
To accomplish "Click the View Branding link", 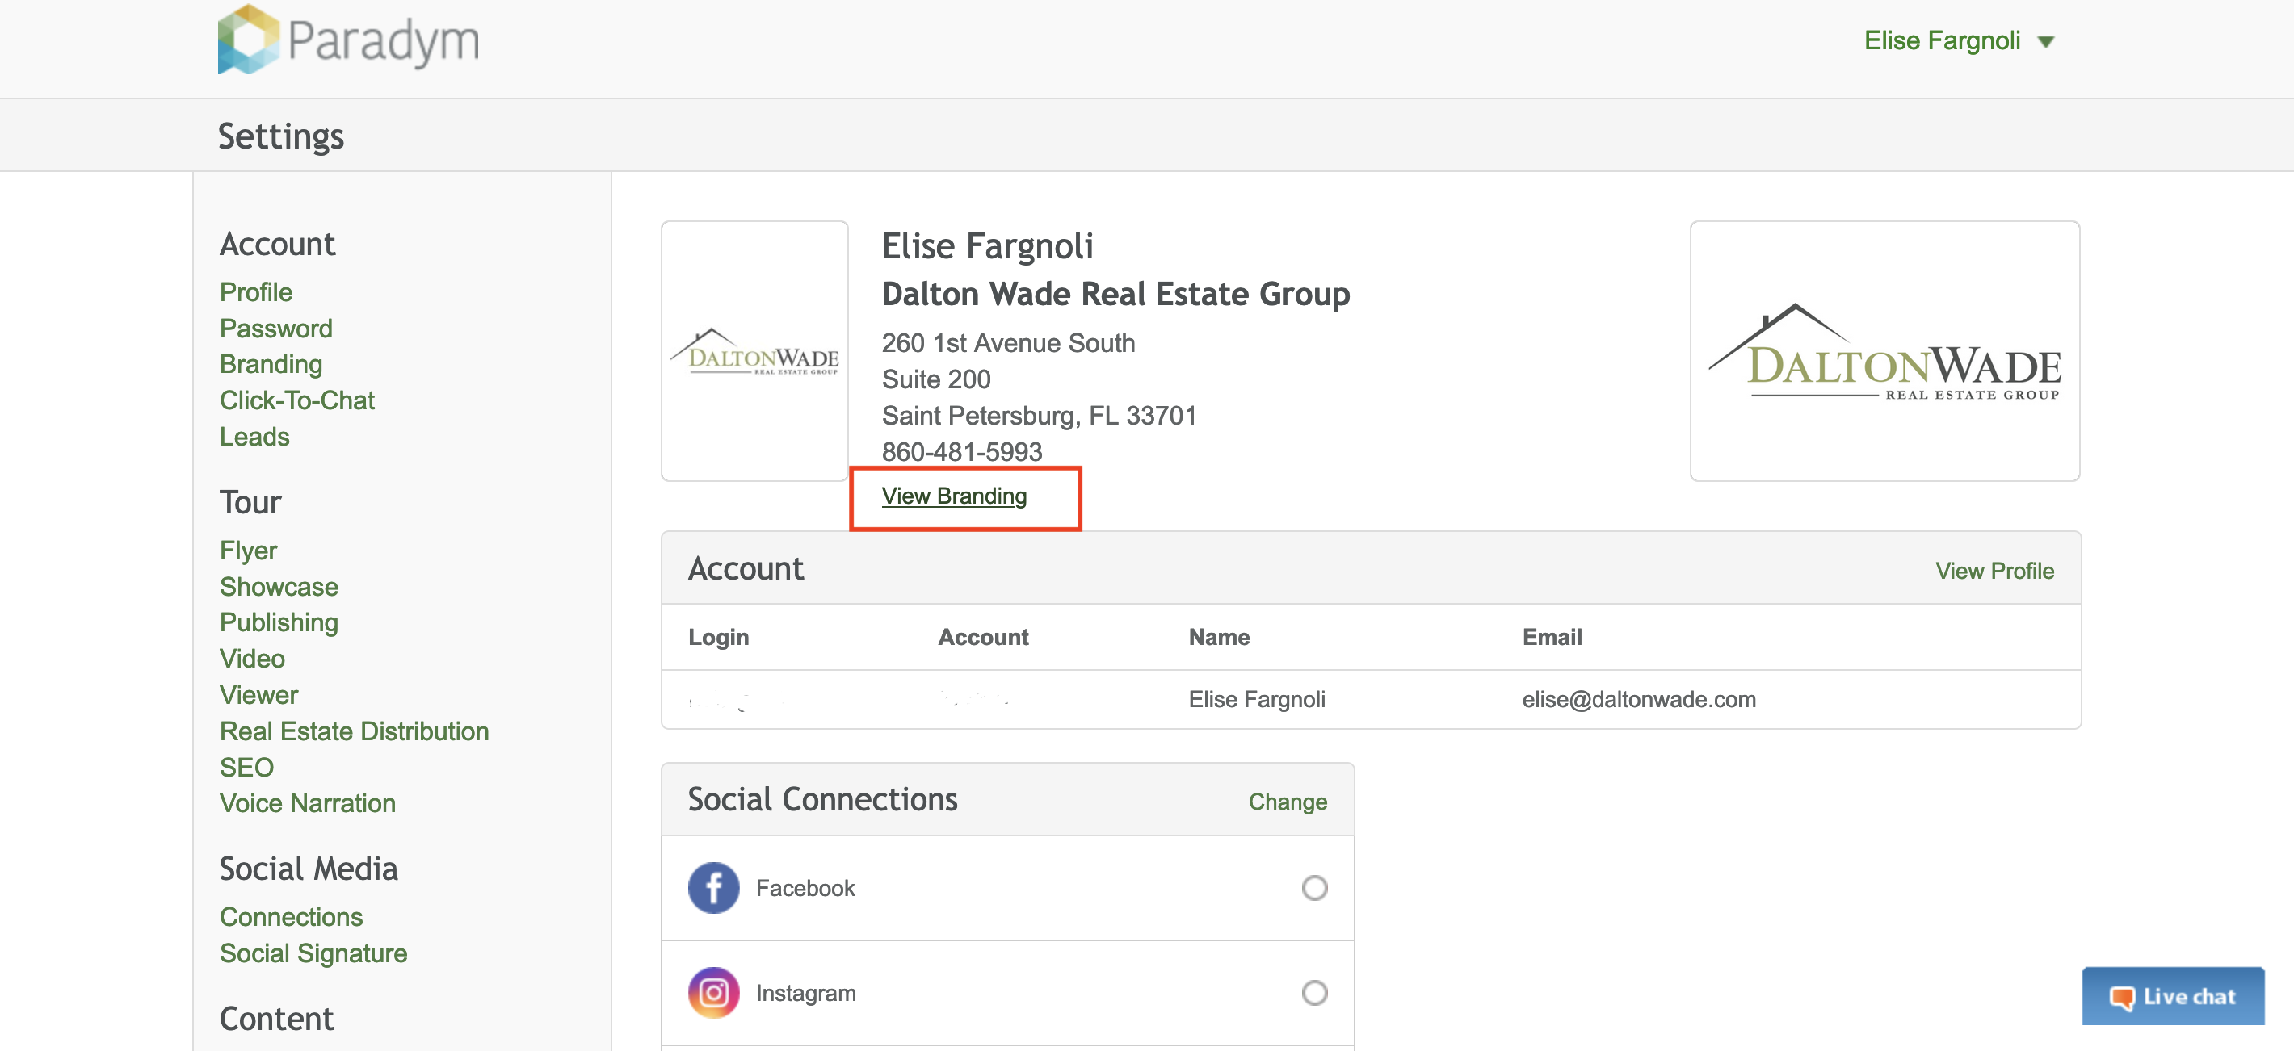I will click(x=954, y=496).
